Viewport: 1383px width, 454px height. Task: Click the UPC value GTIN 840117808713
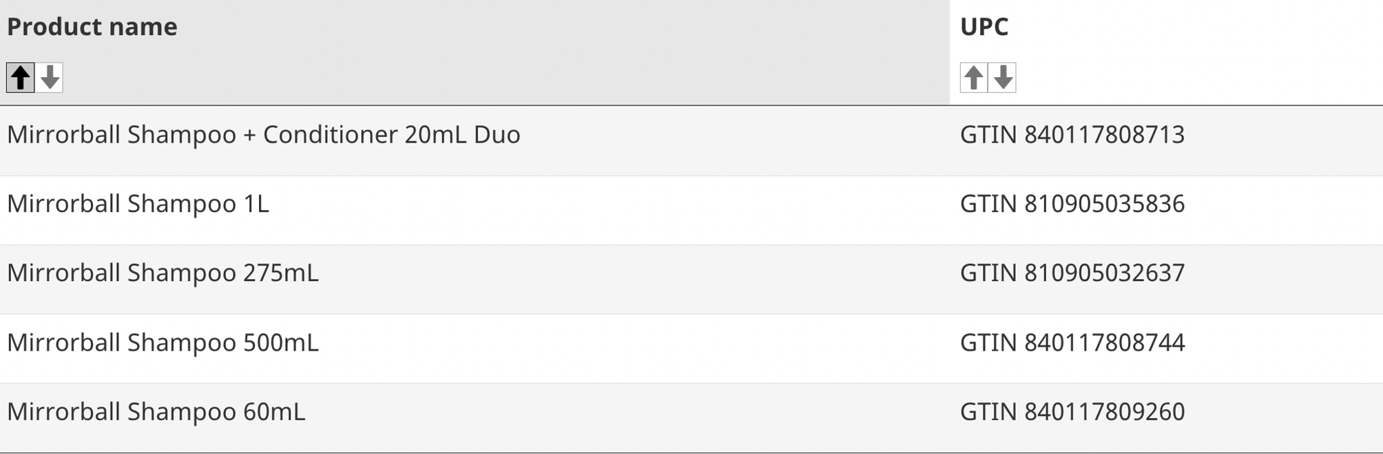click(1072, 134)
